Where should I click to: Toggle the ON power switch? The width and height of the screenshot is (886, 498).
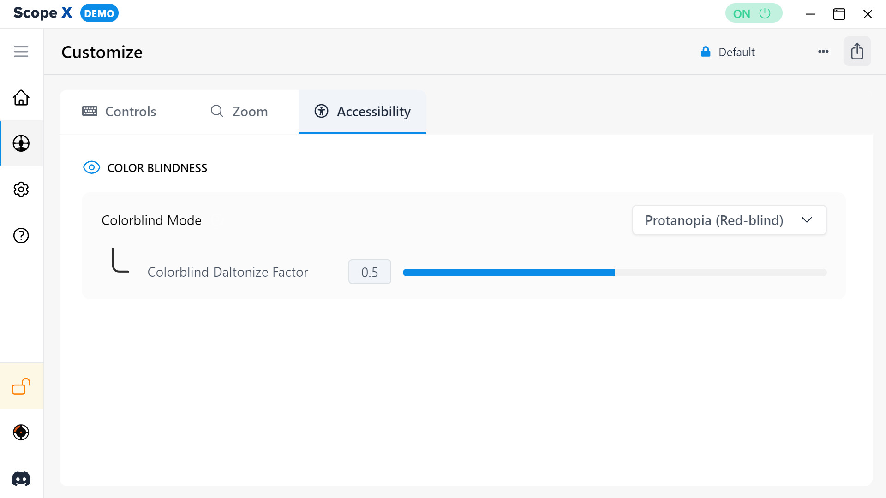coord(753,13)
